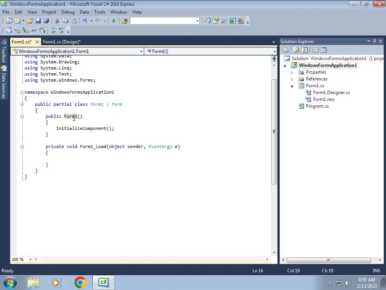
Task: Collapse the Form1 class code region
Action: (x=22, y=104)
